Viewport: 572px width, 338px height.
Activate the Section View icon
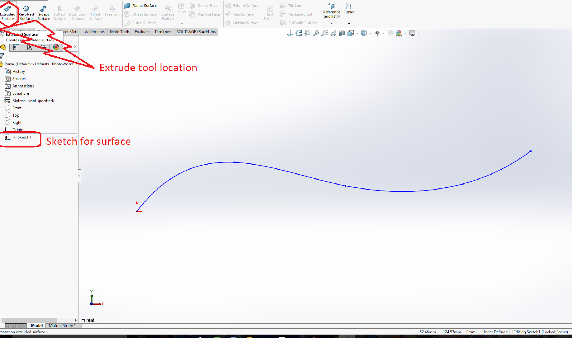[x=342, y=33]
